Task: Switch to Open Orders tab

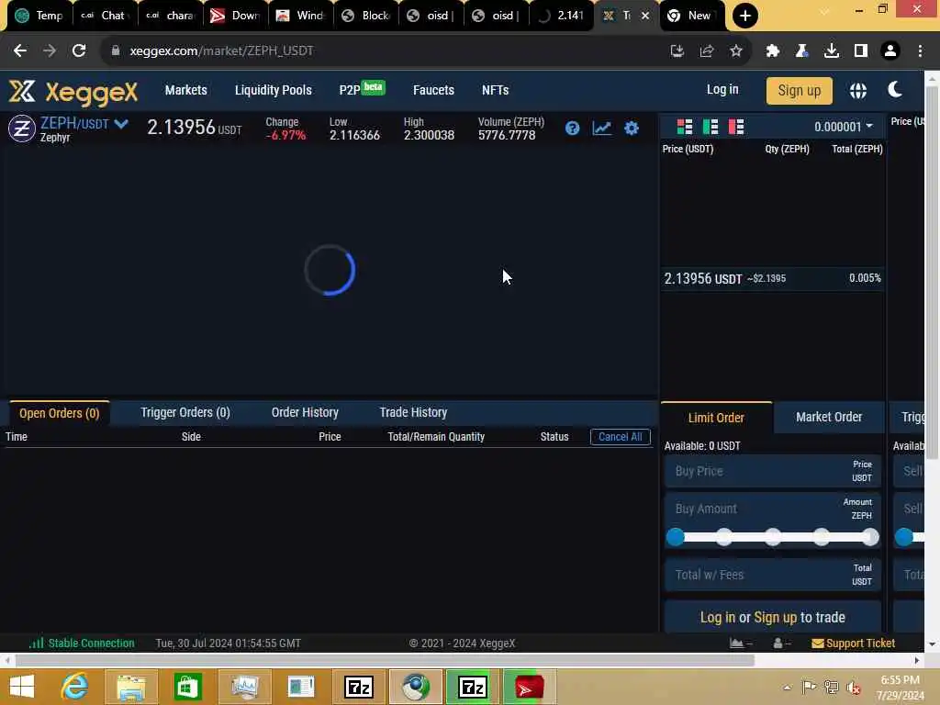Action: [x=60, y=413]
